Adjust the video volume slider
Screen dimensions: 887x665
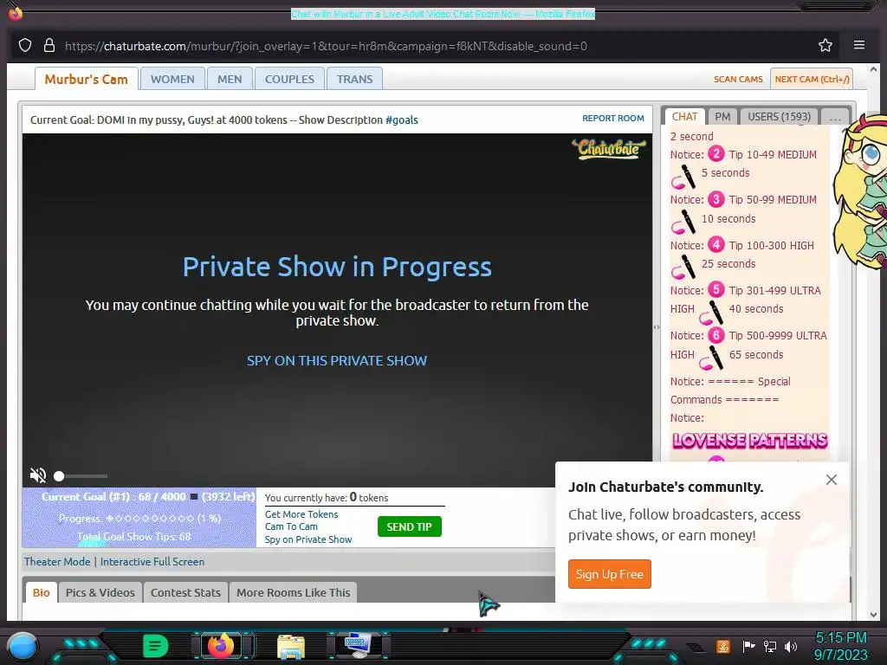[x=81, y=475]
